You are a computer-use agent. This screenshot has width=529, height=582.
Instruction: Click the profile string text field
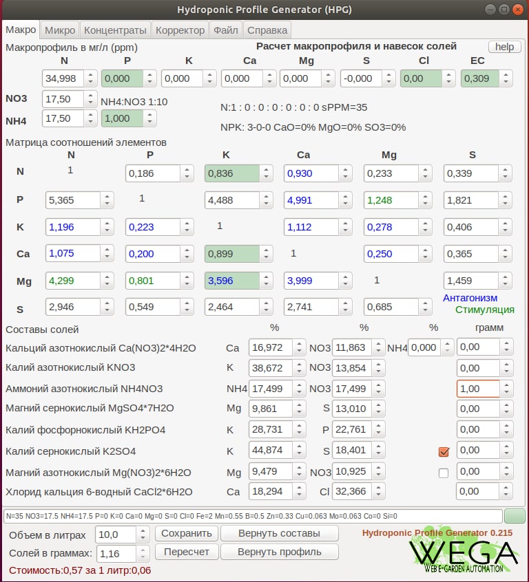click(253, 516)
